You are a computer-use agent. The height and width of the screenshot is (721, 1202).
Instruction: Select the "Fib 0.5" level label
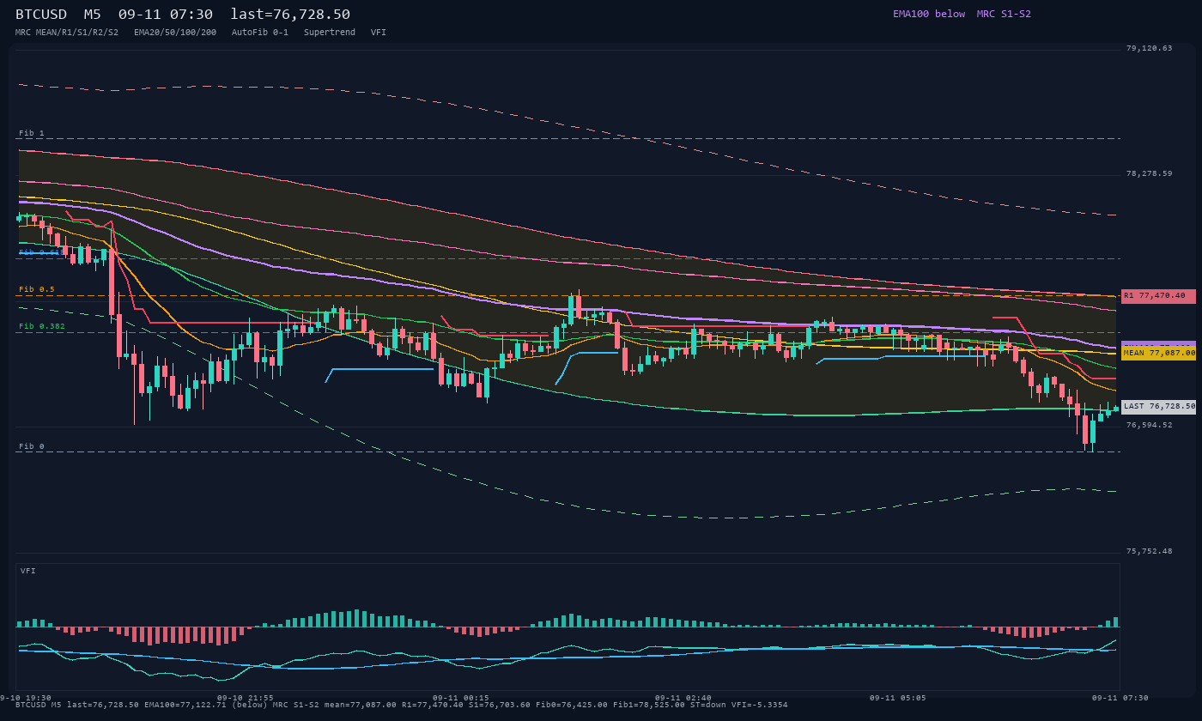click(x=37, y=289)
